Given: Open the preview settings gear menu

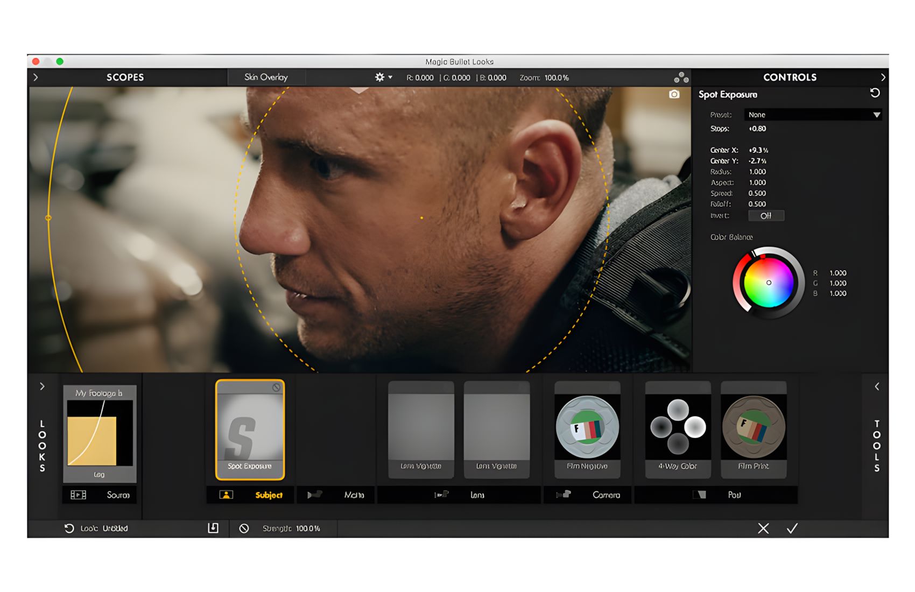Looking at the screenshot, I should (383, 77).
